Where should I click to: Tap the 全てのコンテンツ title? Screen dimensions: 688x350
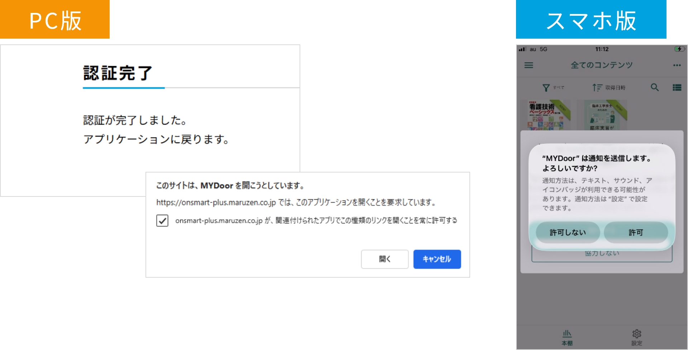(602, 65)
